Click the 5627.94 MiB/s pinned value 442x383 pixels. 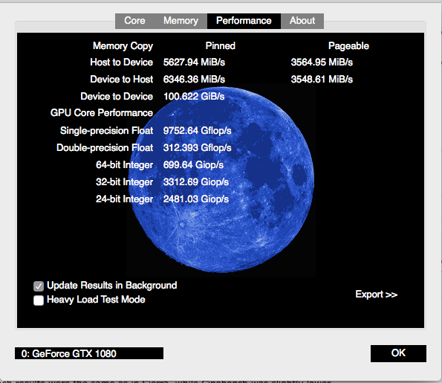click(x=194, y=62)
